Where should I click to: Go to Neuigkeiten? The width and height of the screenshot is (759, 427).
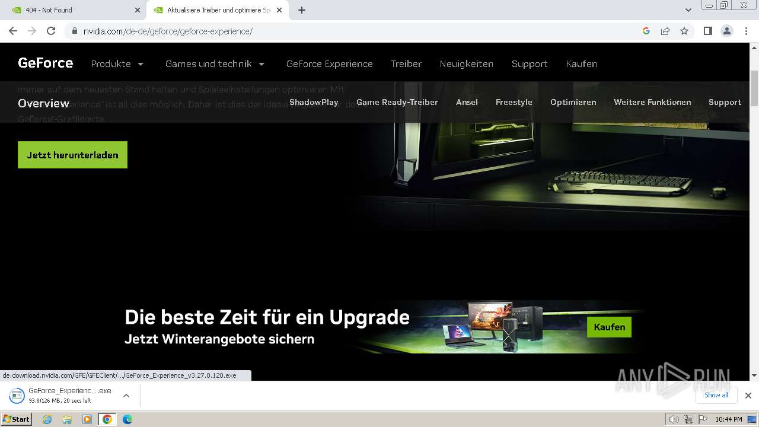click(467, 63)
